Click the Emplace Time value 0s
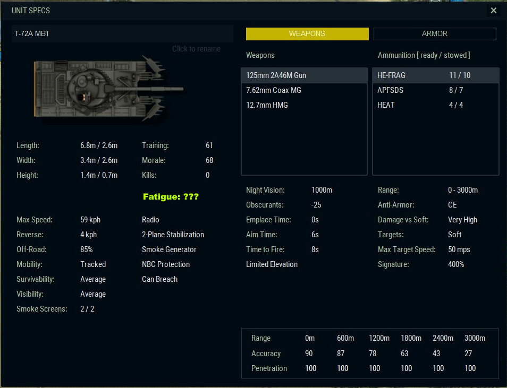 (315, 220)
